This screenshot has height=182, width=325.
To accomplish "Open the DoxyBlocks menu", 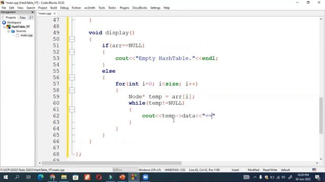I will pyautogui.click(x=140, y=8).
